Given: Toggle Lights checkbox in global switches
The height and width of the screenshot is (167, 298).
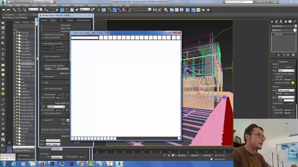Looking at the screenshot, I should coord(42,83).
